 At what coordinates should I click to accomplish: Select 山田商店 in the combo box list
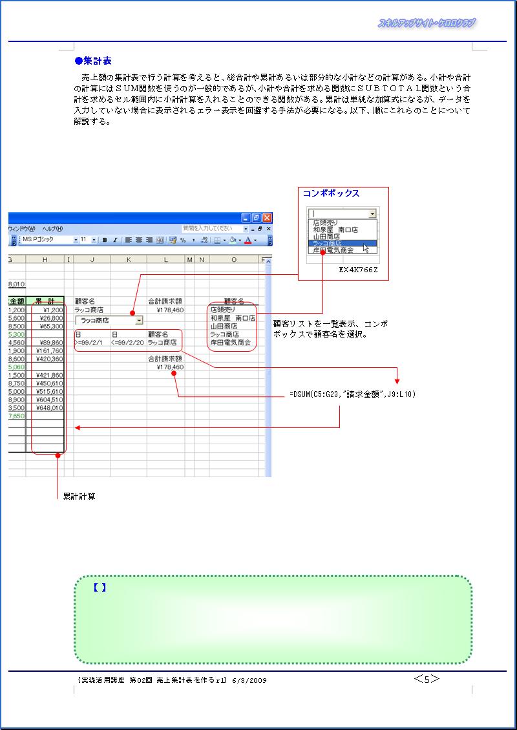329,237
